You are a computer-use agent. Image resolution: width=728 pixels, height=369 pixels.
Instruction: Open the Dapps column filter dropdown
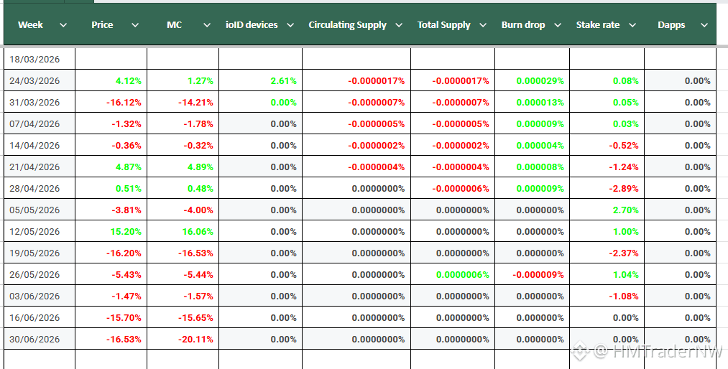704,25
